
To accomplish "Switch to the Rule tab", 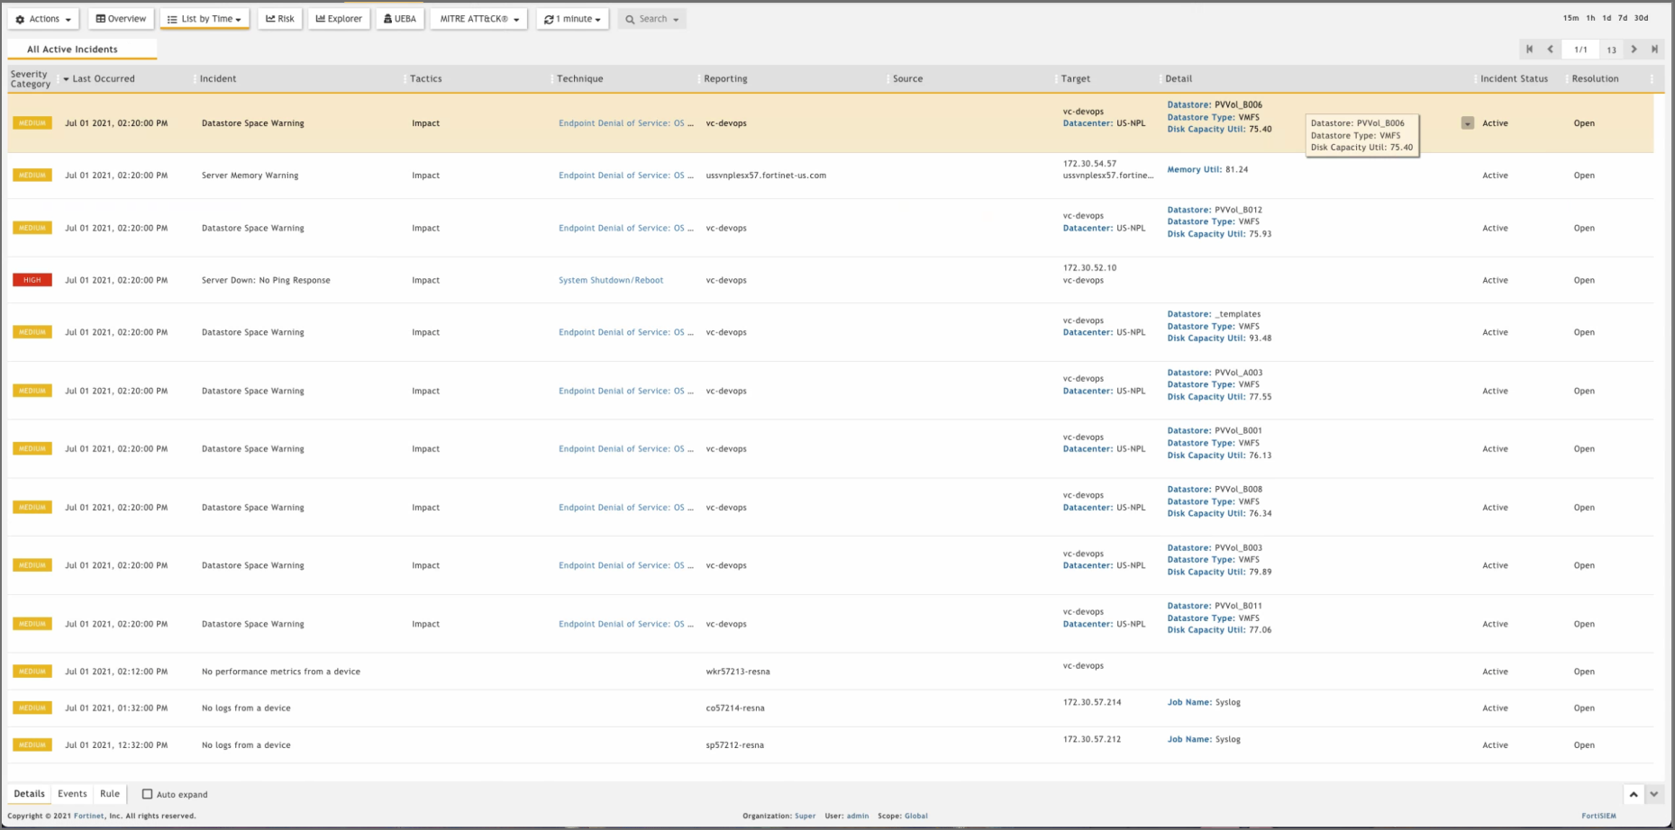I will 110,794.
